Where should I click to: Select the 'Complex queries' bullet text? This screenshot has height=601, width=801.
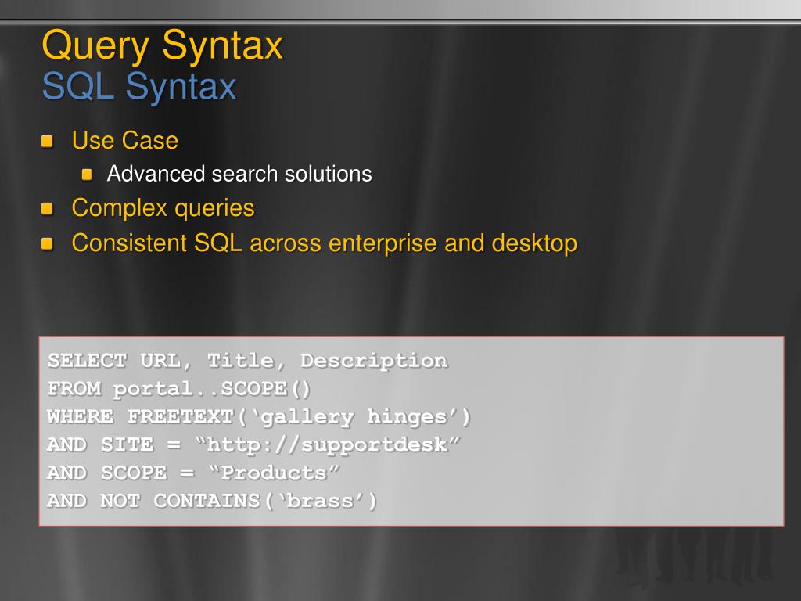163,208
